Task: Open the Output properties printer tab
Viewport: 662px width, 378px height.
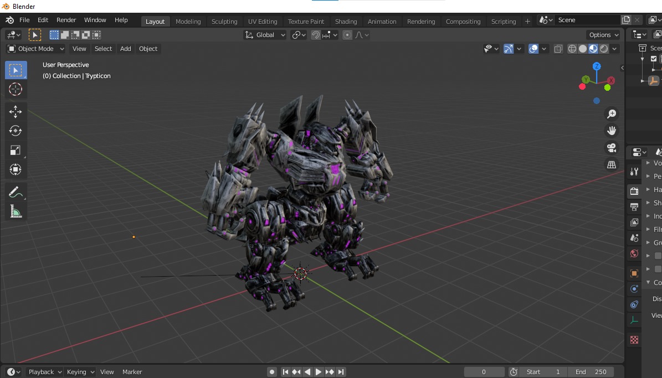Action: click(634, 207)
